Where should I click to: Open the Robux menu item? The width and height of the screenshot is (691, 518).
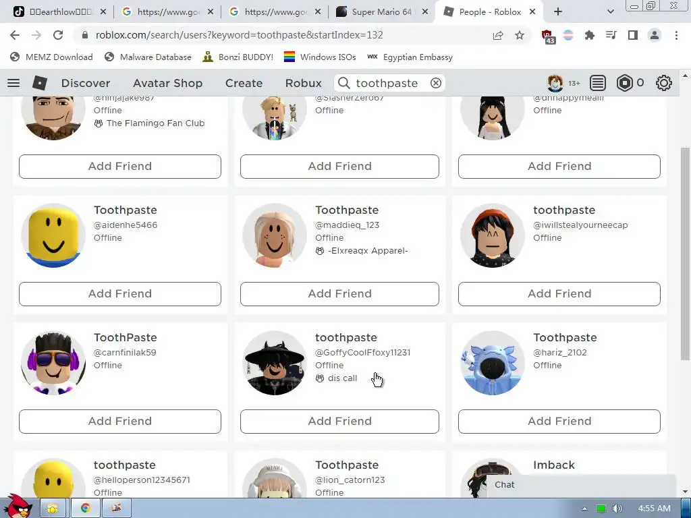[x=303, y=83]
